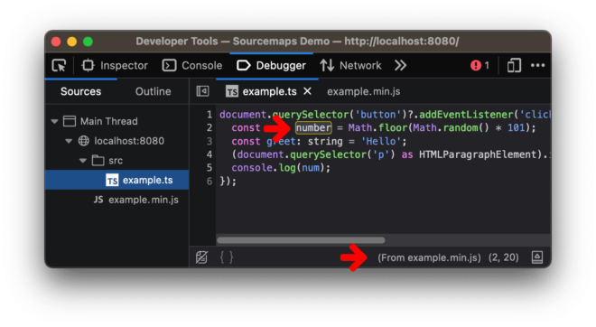Close the example.ts editor tab
This screenshot has height=327, width=596.
(308, 91)
